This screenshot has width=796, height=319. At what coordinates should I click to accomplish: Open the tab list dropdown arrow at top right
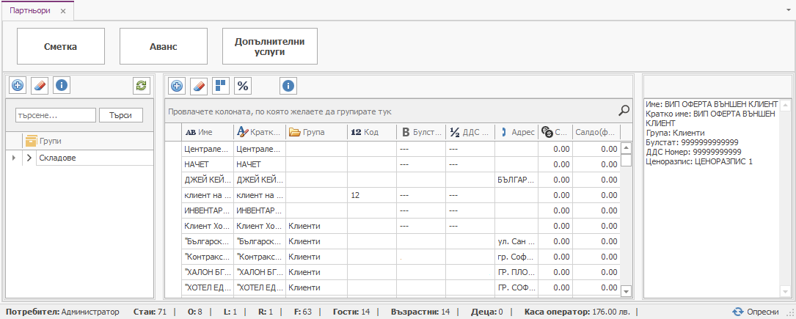787,12
